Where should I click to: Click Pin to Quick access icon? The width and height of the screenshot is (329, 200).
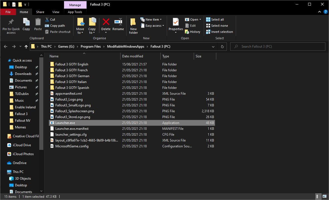[11, 22]
